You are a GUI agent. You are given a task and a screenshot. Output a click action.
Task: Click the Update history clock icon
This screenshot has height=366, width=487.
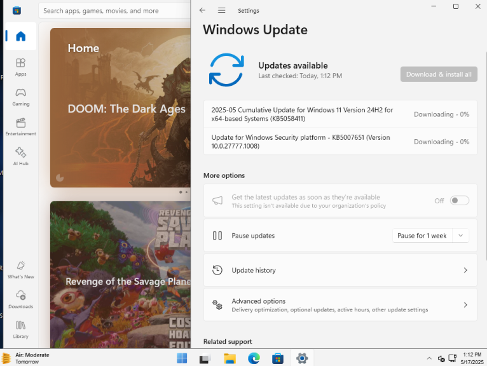pyautogui.click(x=217, y=270)
